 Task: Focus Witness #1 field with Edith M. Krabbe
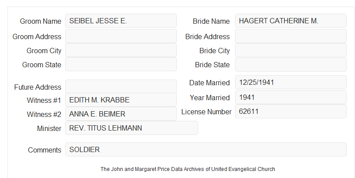pos(121,100)
